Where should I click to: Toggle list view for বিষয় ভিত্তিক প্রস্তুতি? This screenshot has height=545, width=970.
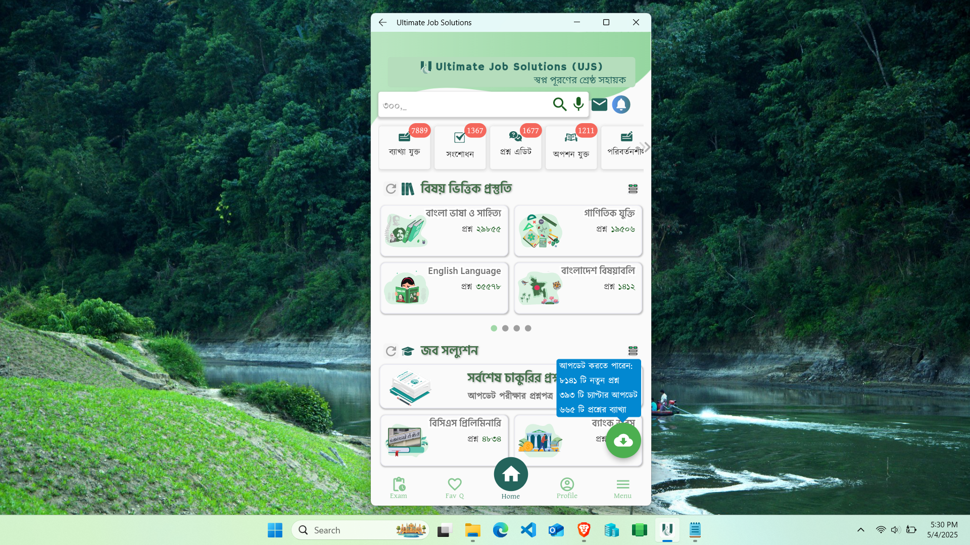click(x=633, y=189)
